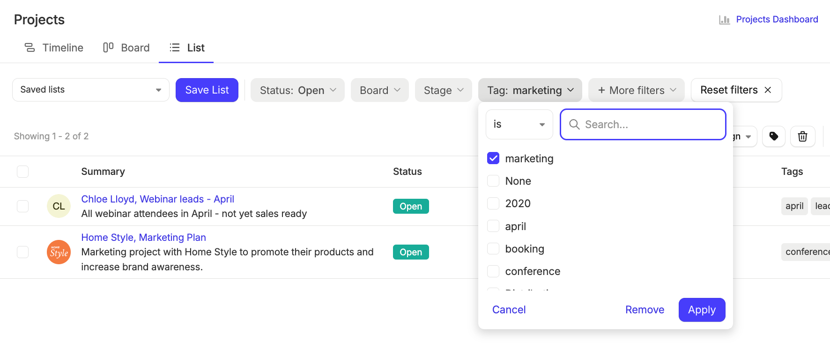
Task: Change the 'is' operator dropdown
Action: tap(519, 124)
